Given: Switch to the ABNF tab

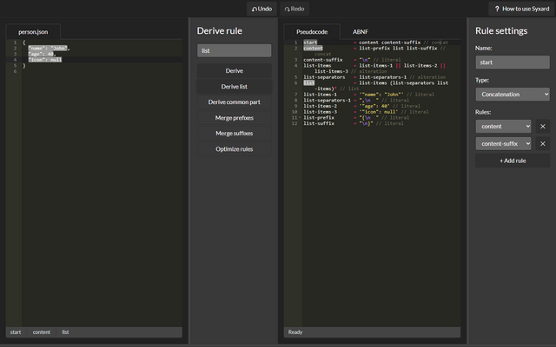Looking at the screenshot, I should (x=361, y=32).
